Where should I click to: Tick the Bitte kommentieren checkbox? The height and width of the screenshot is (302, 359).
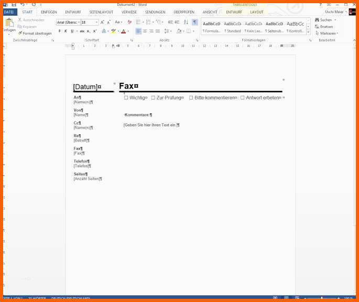click(x=191, y=98)
